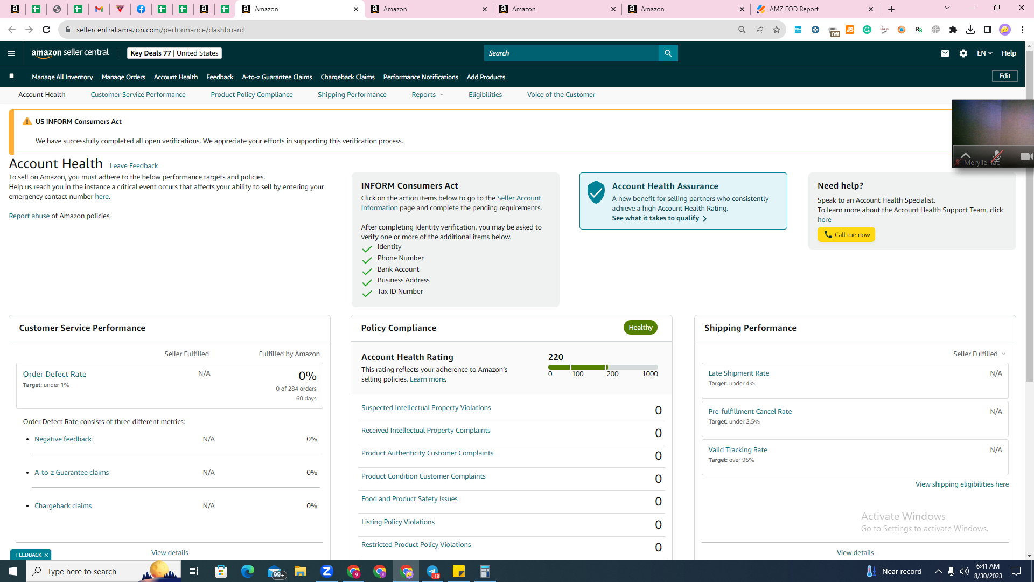Open Performance Notifications
Viewport: 1034px width, 582px height.
(x=421, y=77)
